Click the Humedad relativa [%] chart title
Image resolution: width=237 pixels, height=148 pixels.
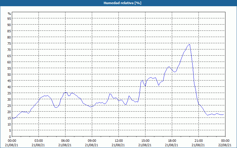tap(122, 3)
